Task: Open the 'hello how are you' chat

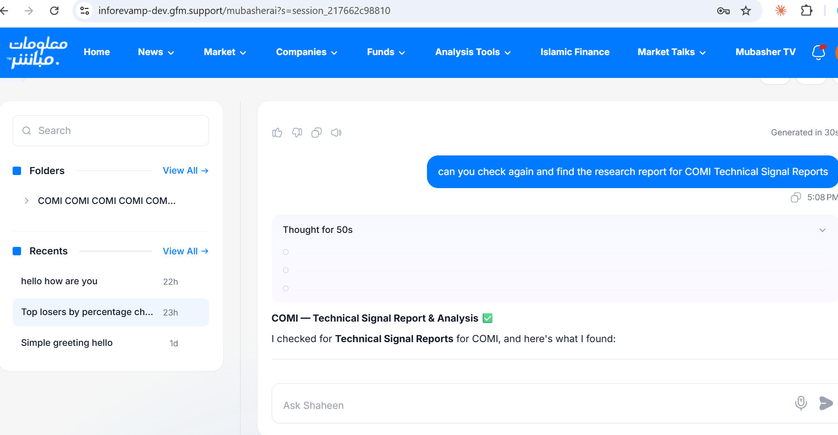Action: (111, 281)
